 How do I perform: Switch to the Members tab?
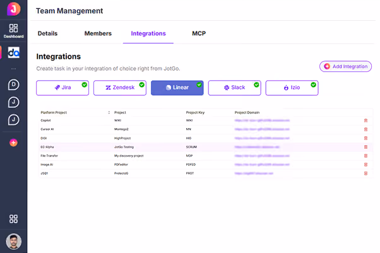[x=98, y=33]
